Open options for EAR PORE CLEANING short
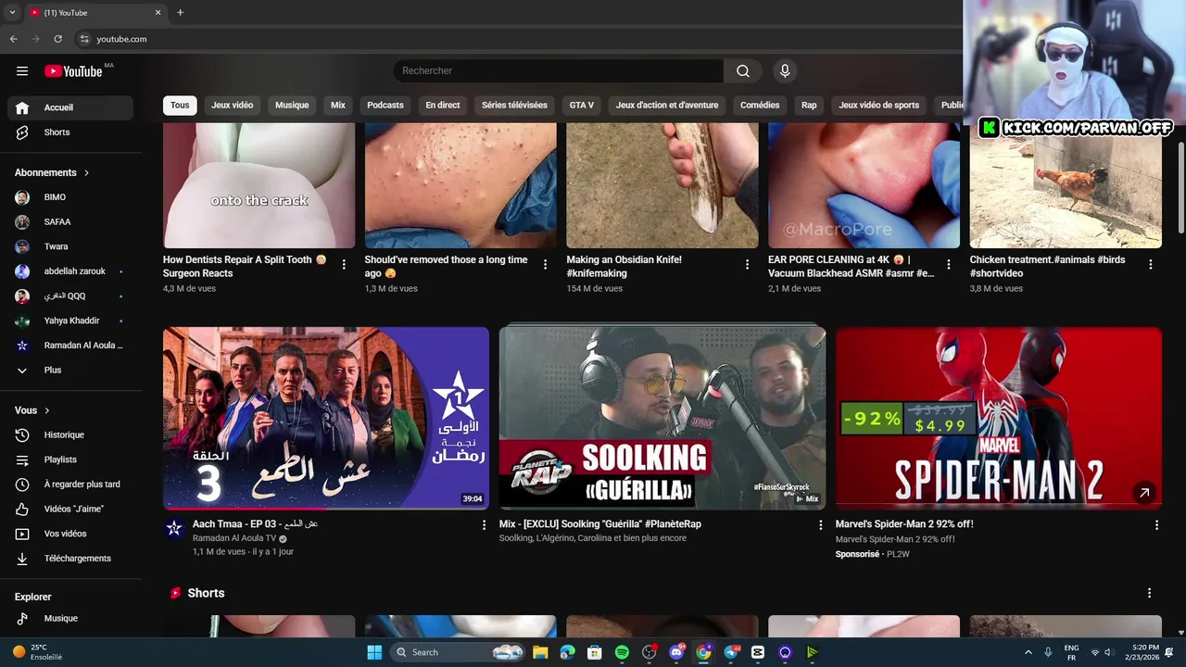Viewport: 1186px width, 667px height. (x=948, y=265)
